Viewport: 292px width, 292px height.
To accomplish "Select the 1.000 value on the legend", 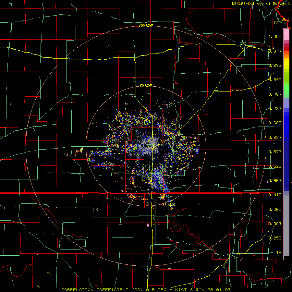I will click(275, 36).
